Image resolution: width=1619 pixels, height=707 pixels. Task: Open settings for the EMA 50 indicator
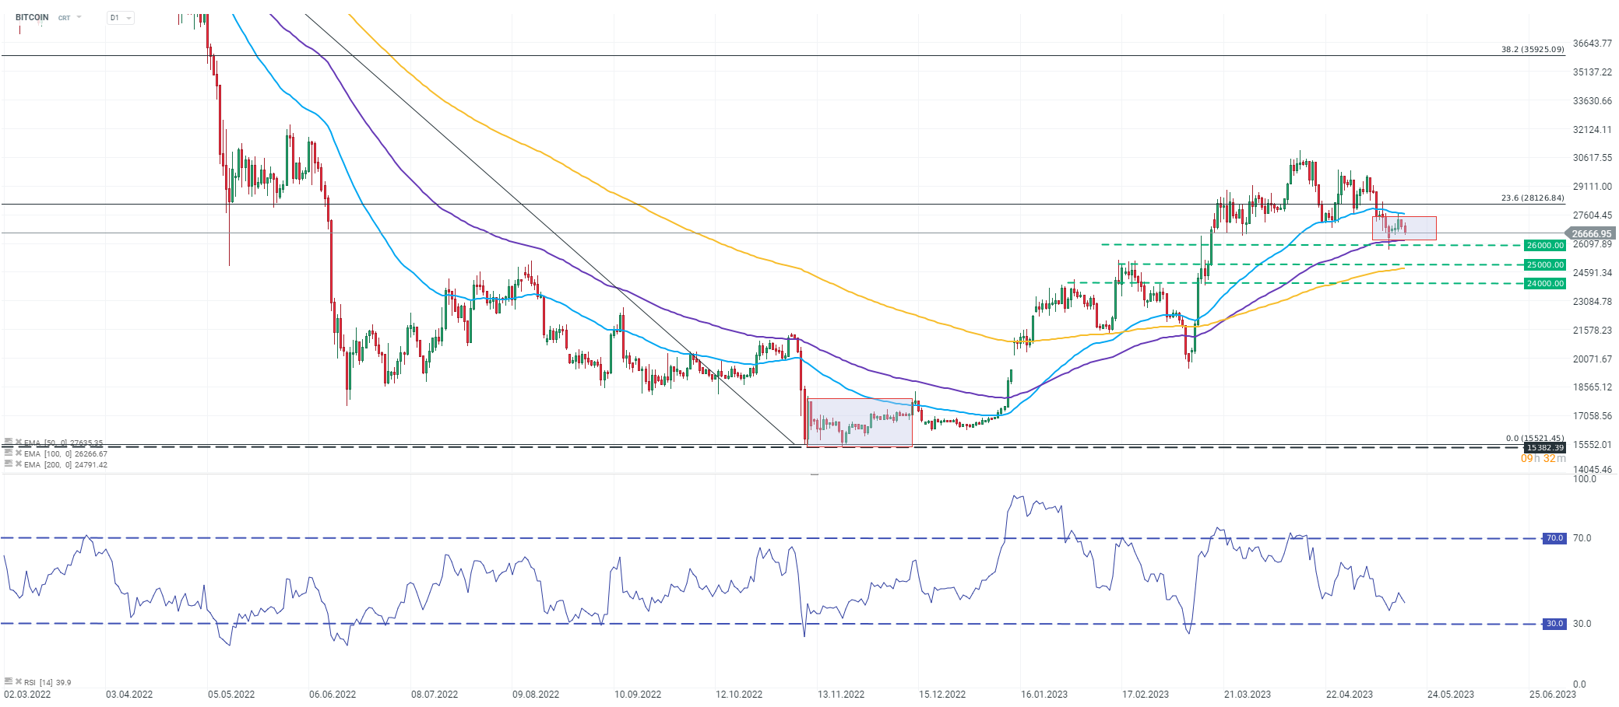coord(8,443)
